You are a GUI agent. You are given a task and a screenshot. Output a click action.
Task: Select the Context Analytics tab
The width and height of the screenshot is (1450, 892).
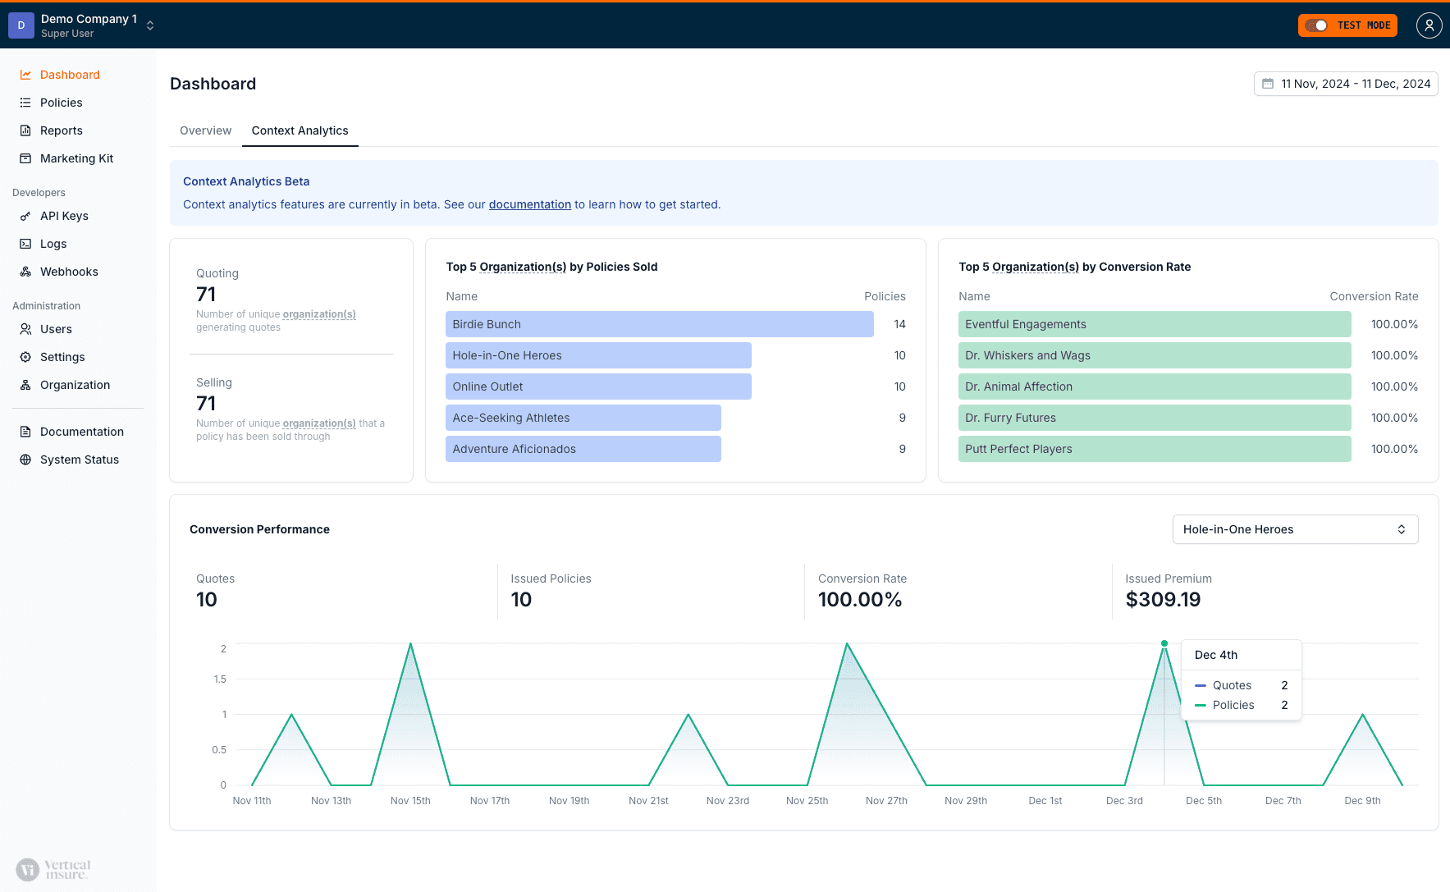point(300,130)
